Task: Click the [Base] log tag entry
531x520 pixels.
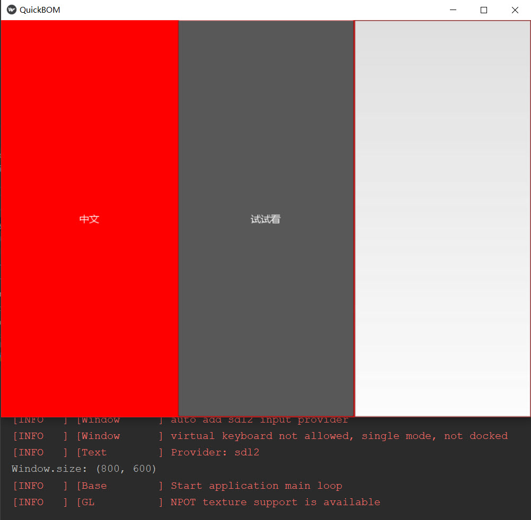Action: point(92,486)
